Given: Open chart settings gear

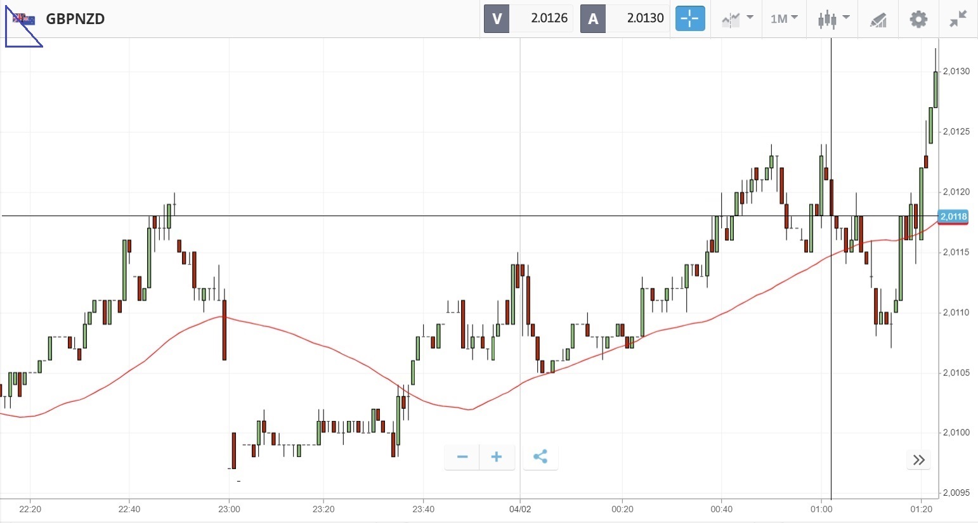Looking at the screenshot, I should (918, 19).
